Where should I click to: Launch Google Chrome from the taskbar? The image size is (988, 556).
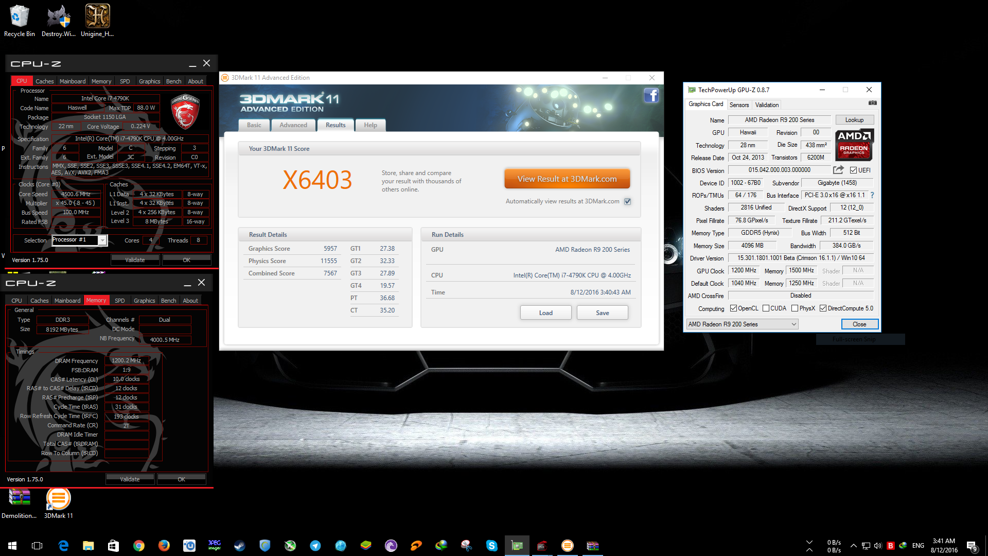(138, 546)
